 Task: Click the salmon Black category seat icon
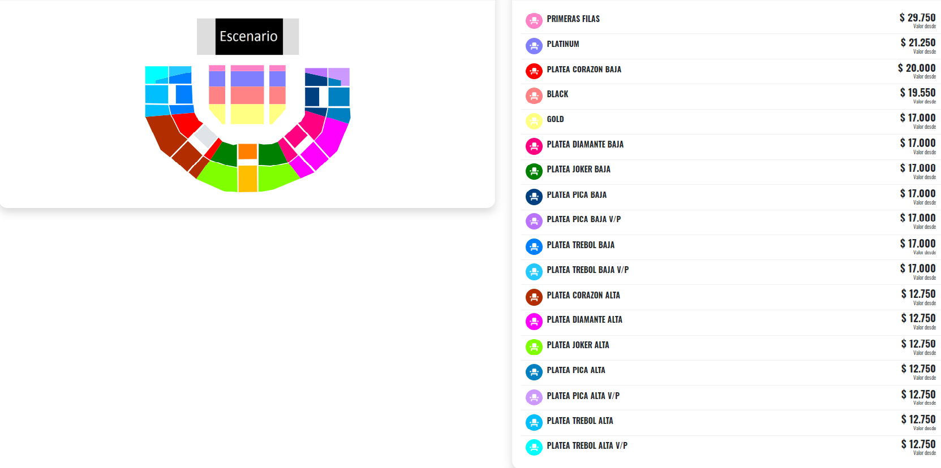click(x=534, y=96)
